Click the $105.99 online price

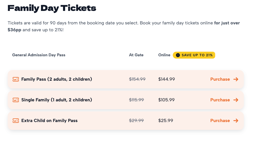point(166,100)
